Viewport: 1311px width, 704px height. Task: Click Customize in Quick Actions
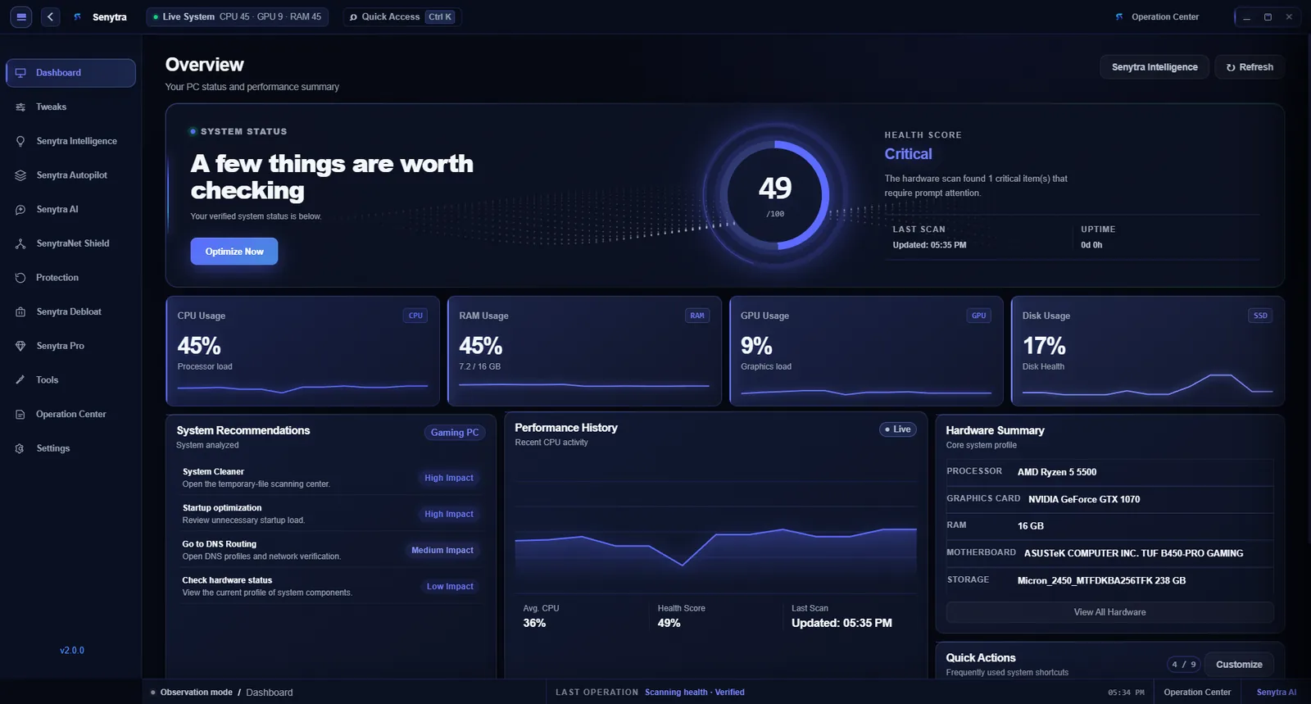click(1239, 665)
